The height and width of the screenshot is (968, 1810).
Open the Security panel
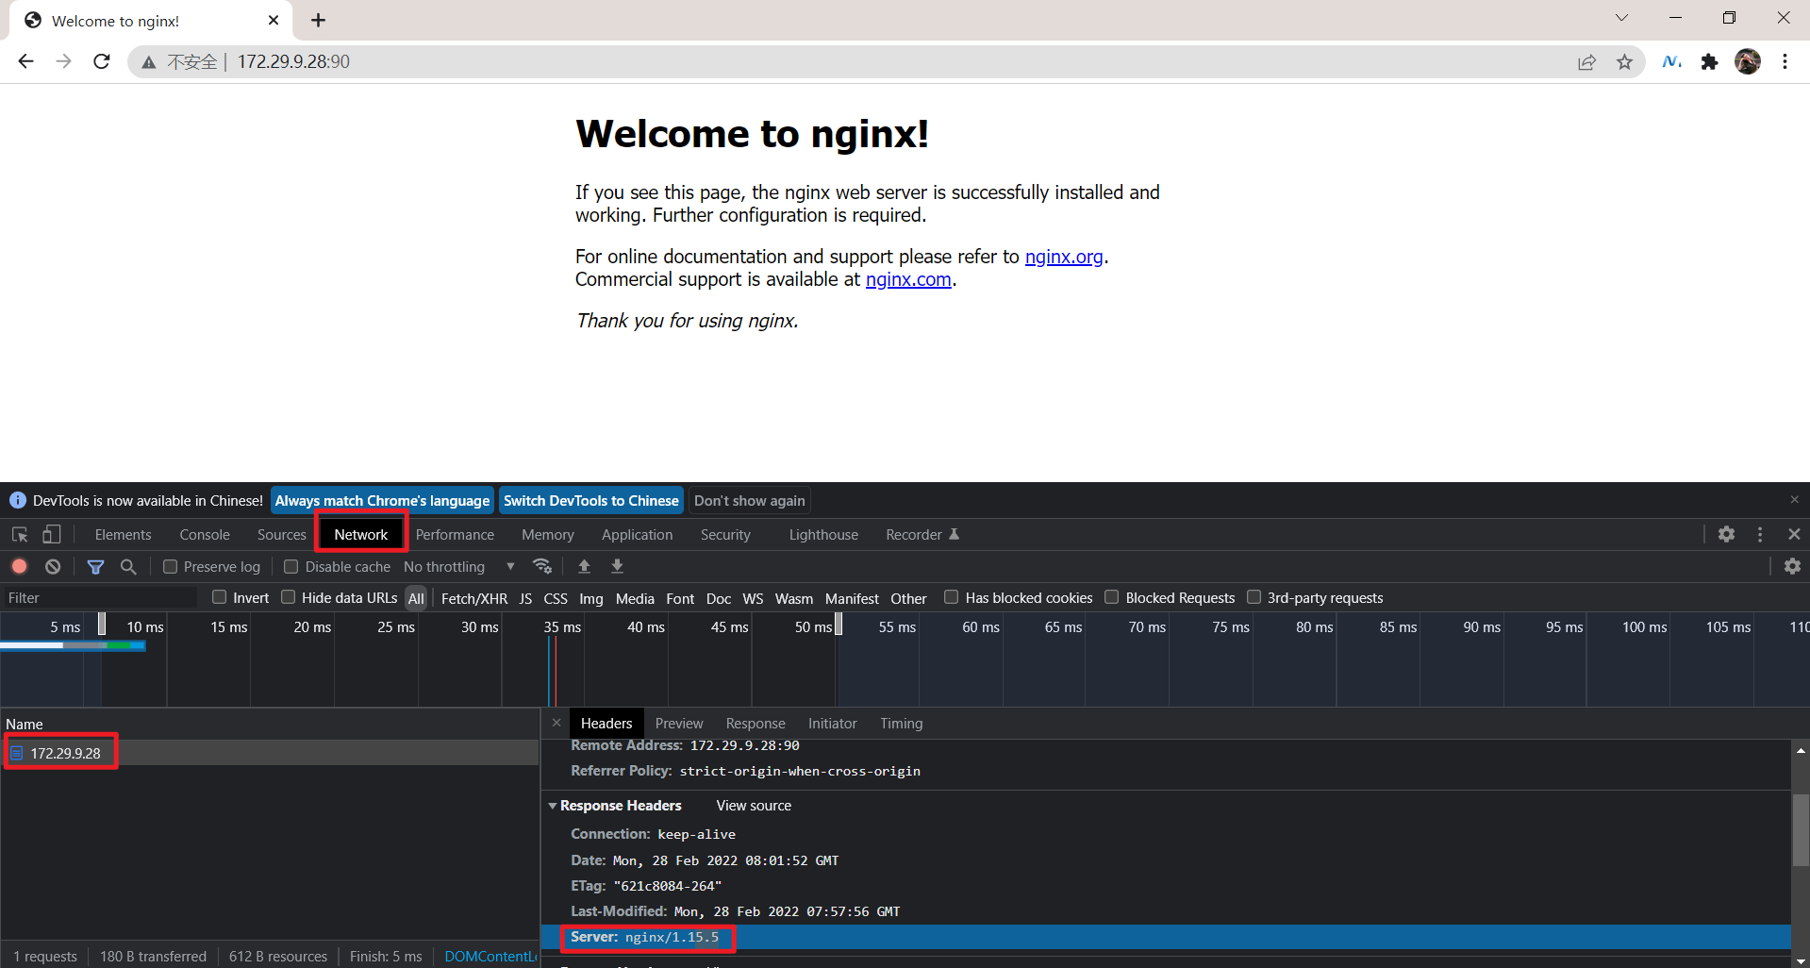point(725,535)
